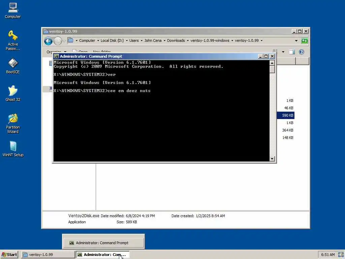Open the BootICE desktop icon
This screenshot has width=345, height=259.
pos(13,66)
